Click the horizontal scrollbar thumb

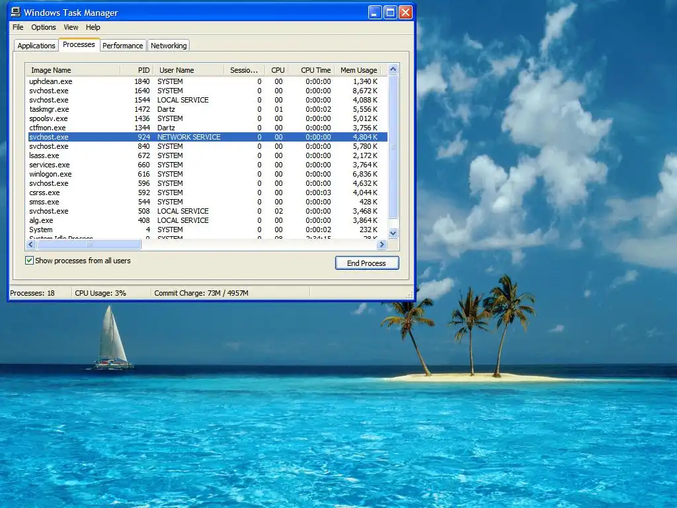pos(89,245)
